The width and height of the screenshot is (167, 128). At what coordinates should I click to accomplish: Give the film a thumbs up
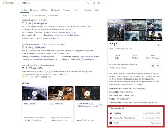click(153, 65)
